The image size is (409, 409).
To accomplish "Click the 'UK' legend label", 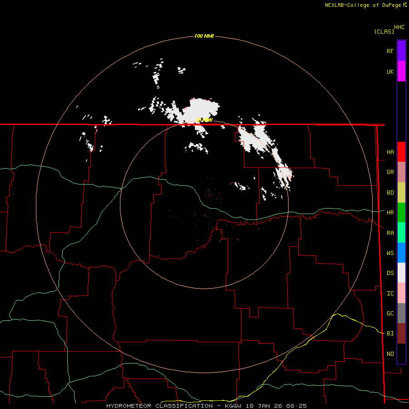I will (x=390, y=71).
